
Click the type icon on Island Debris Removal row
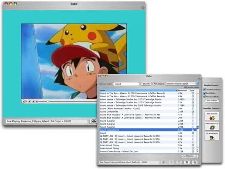(193, 109)
